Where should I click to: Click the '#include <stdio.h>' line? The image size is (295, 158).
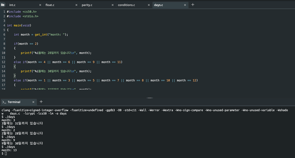pyautogui.click(x=23, y=16)
